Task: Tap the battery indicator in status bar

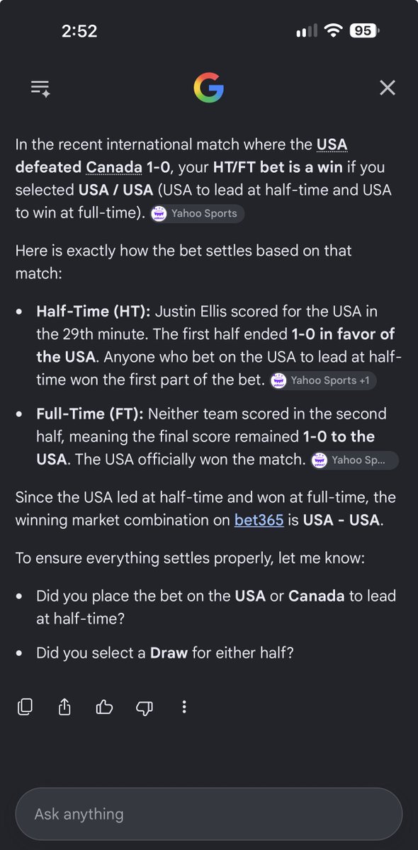Action: [x=363, y=30]
